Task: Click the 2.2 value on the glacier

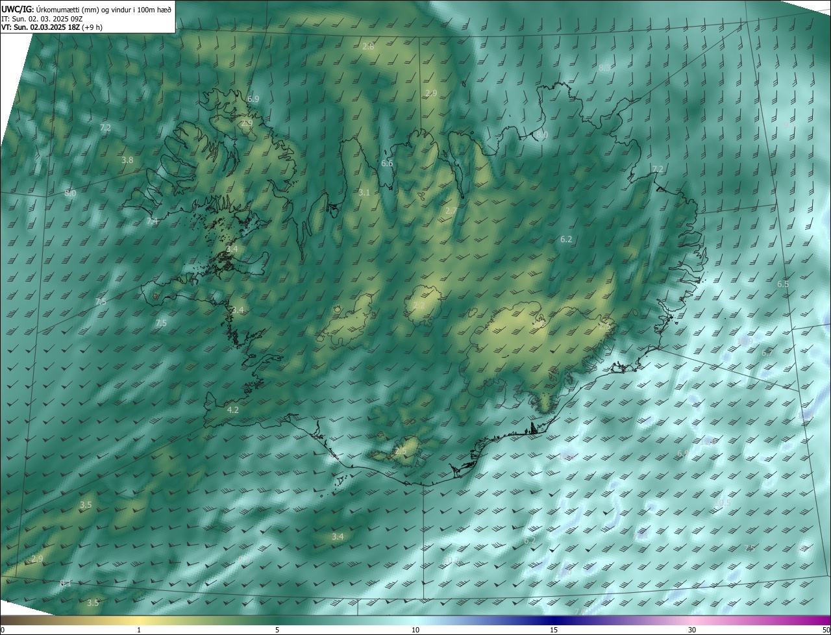Action: tap(419, 305)
